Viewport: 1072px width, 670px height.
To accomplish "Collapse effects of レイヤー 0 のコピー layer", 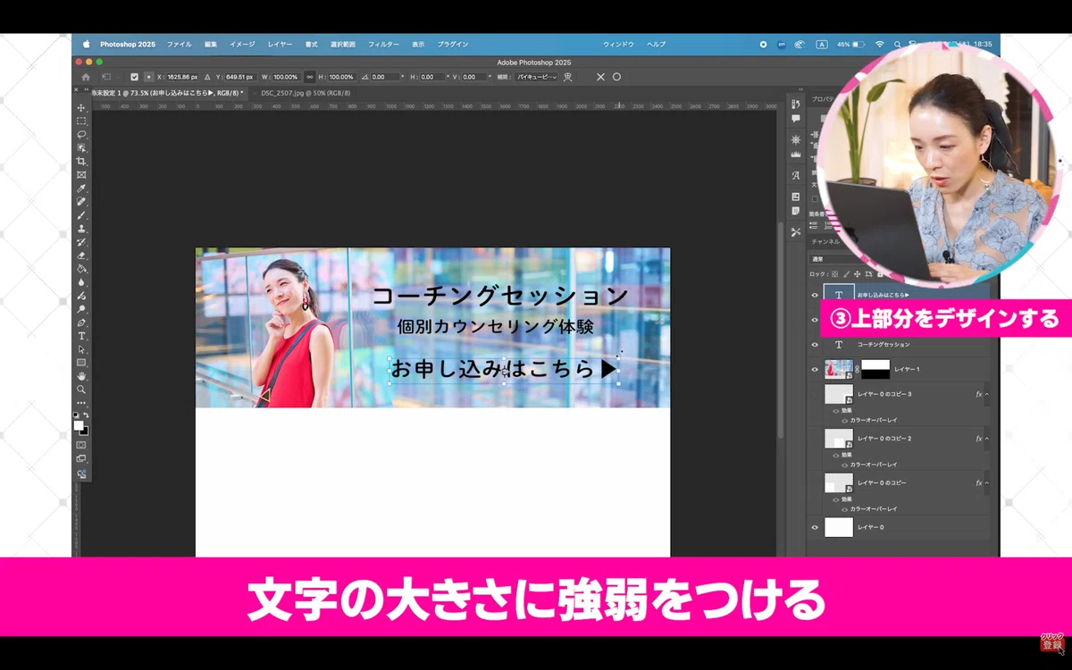I will click(x=987, y=482).
